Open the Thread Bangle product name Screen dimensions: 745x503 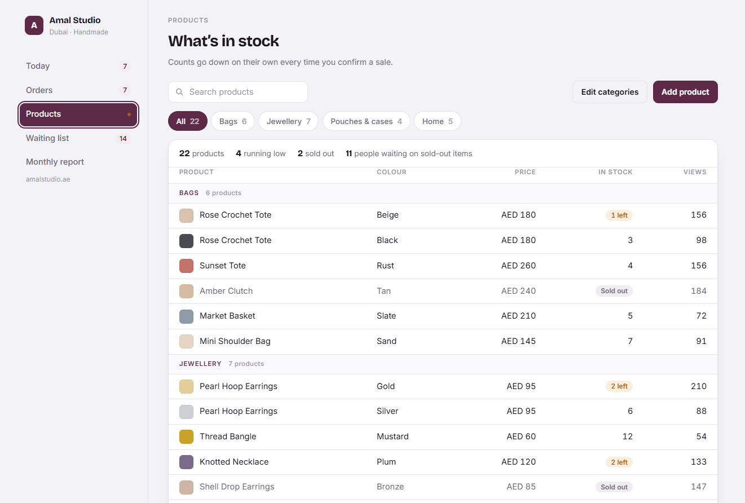click(228, 436)
